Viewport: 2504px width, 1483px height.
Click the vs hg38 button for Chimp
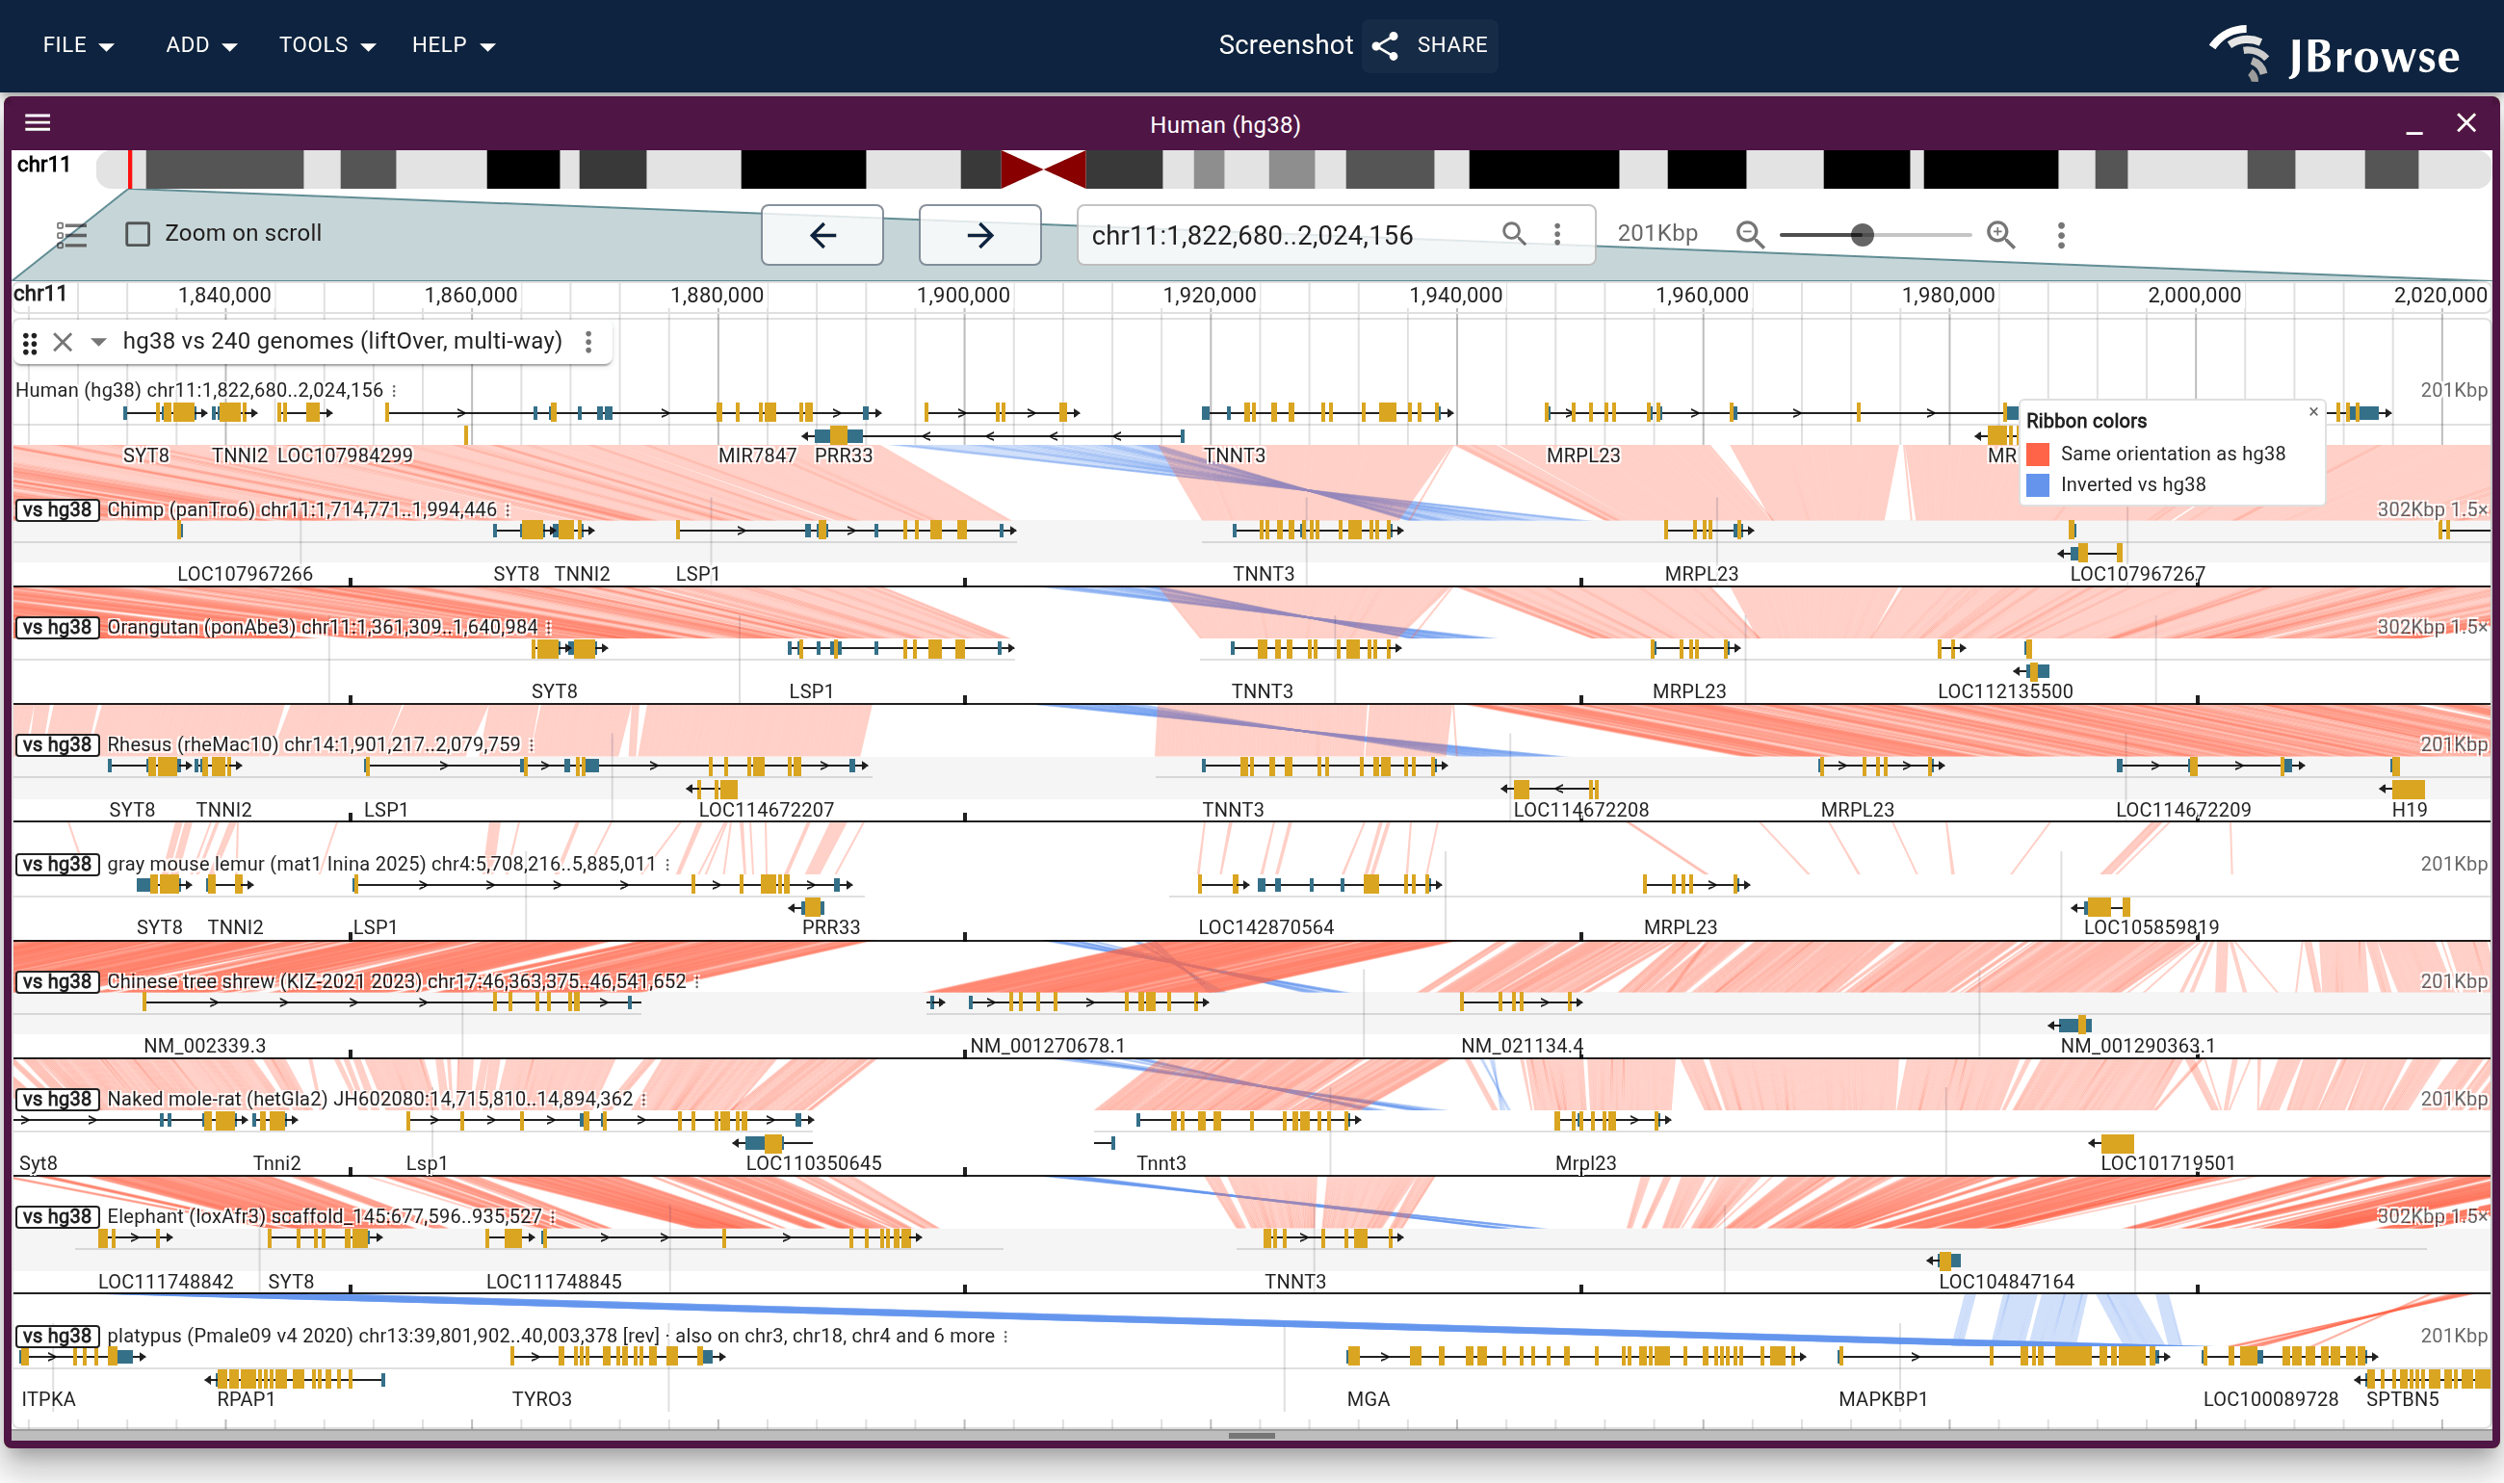pos(57,509)
